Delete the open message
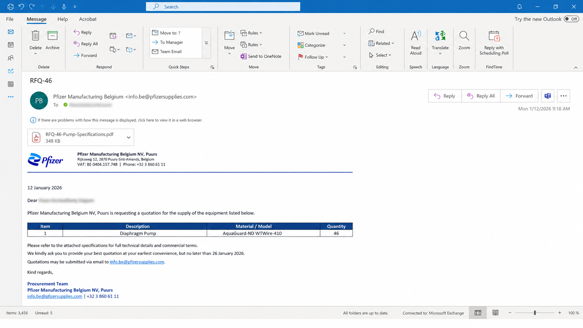The width and height of the screenshot is (583, 328). point(35,39)
